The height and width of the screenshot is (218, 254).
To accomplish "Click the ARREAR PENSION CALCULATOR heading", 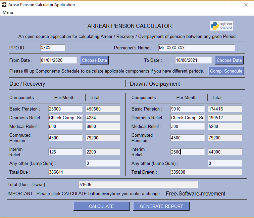I will click(130, 26).
